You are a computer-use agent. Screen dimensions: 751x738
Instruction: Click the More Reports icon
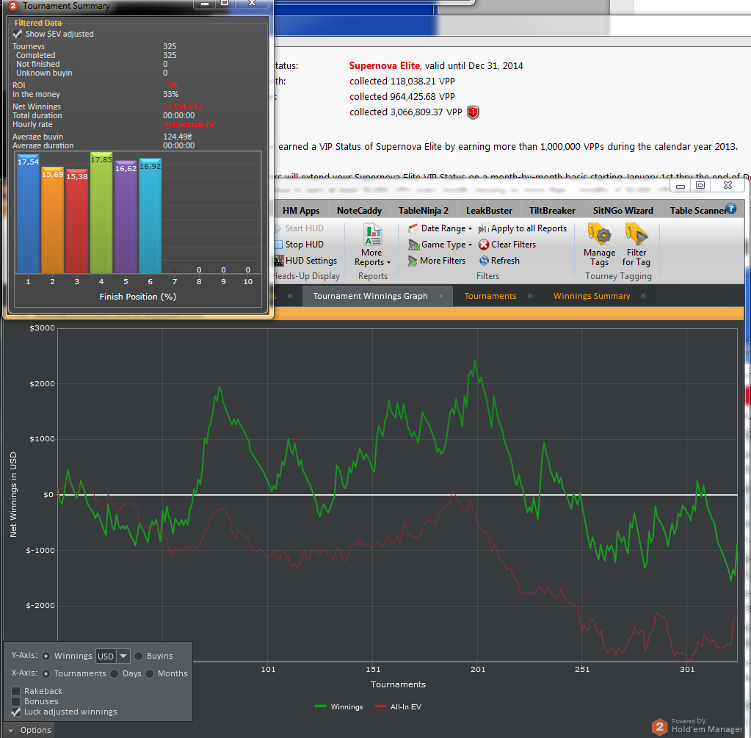click(x=372, y=235)
